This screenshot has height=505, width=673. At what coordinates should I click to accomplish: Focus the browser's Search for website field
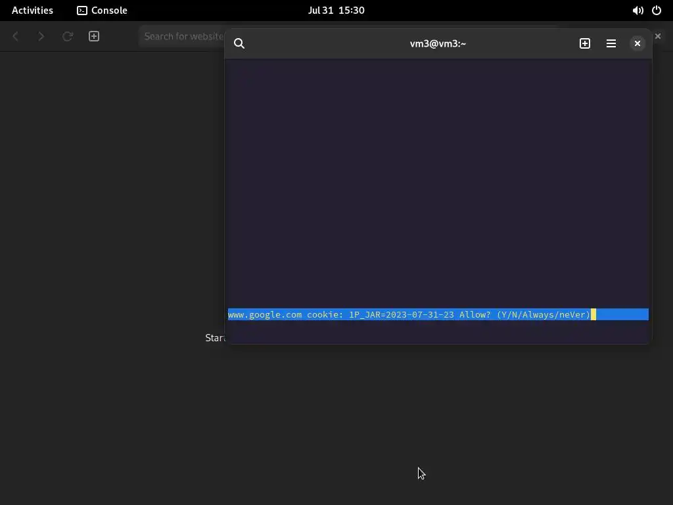182,36
